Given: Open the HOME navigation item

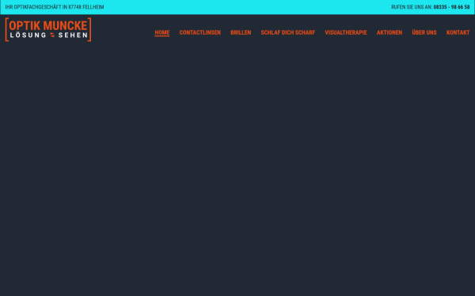Looking at the screenshot, I should coord(162,32).
